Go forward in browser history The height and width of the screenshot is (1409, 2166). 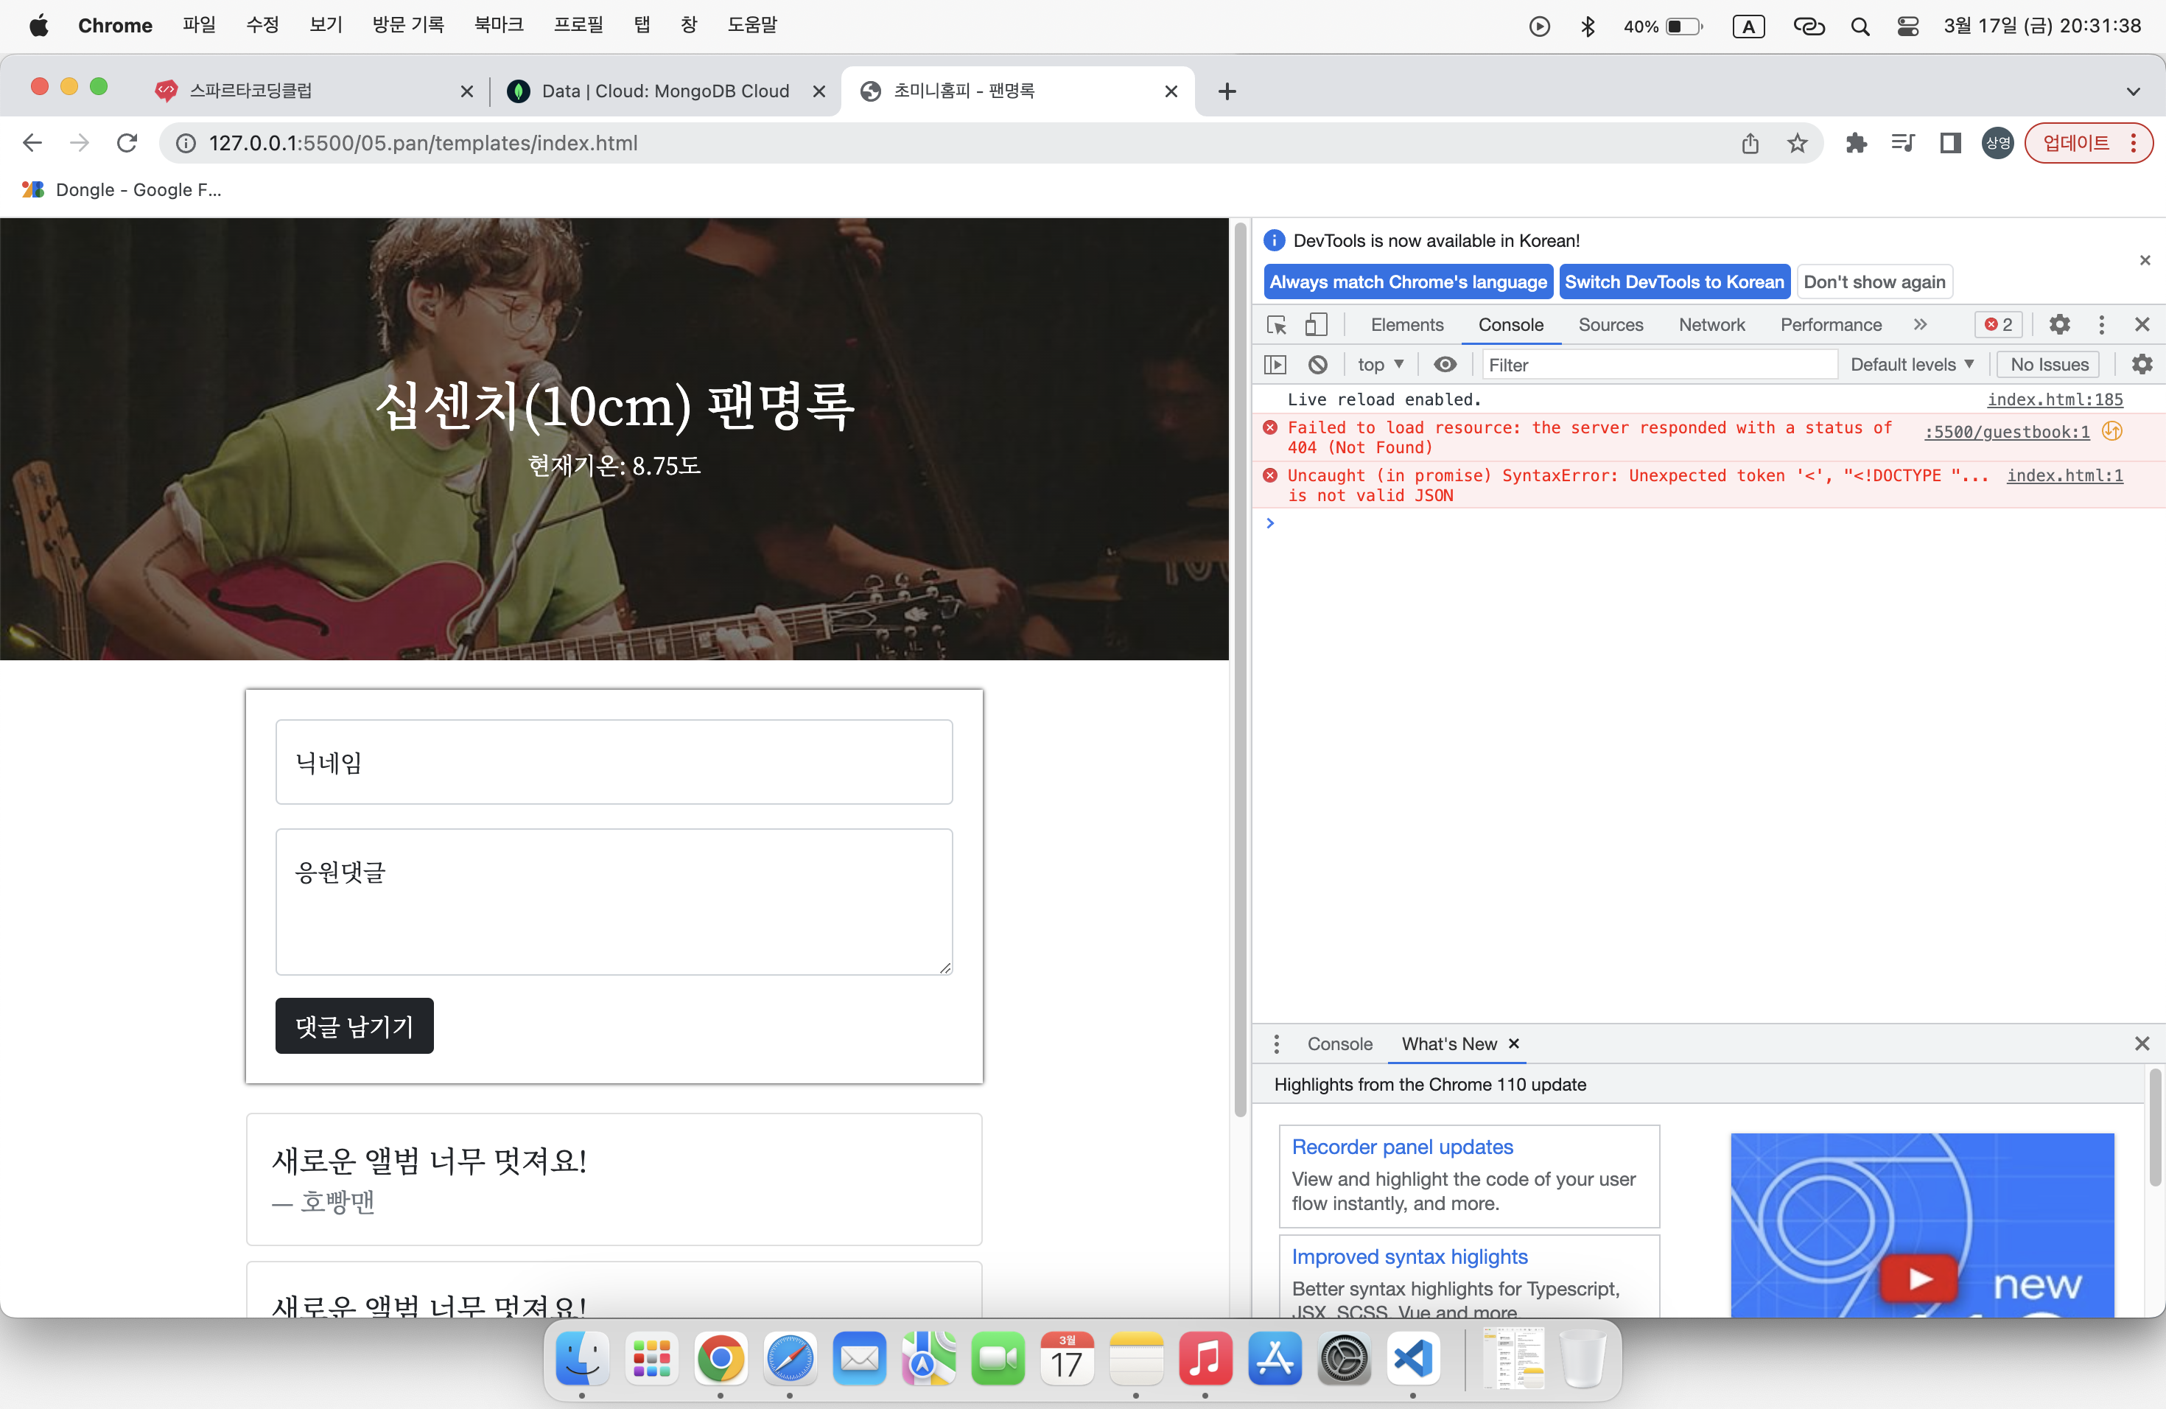click(x=80, y=143)
